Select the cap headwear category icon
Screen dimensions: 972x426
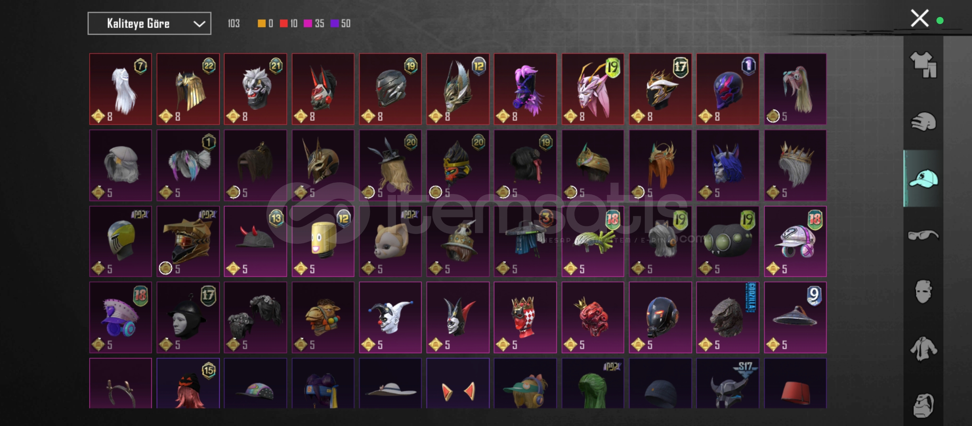(923, 179)
